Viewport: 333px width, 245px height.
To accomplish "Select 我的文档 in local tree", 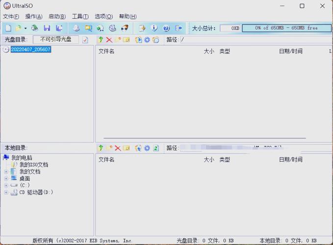I will (30, 171).
